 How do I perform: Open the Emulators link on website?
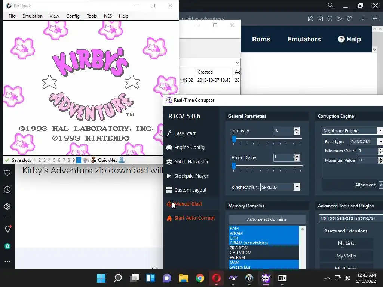304,39
